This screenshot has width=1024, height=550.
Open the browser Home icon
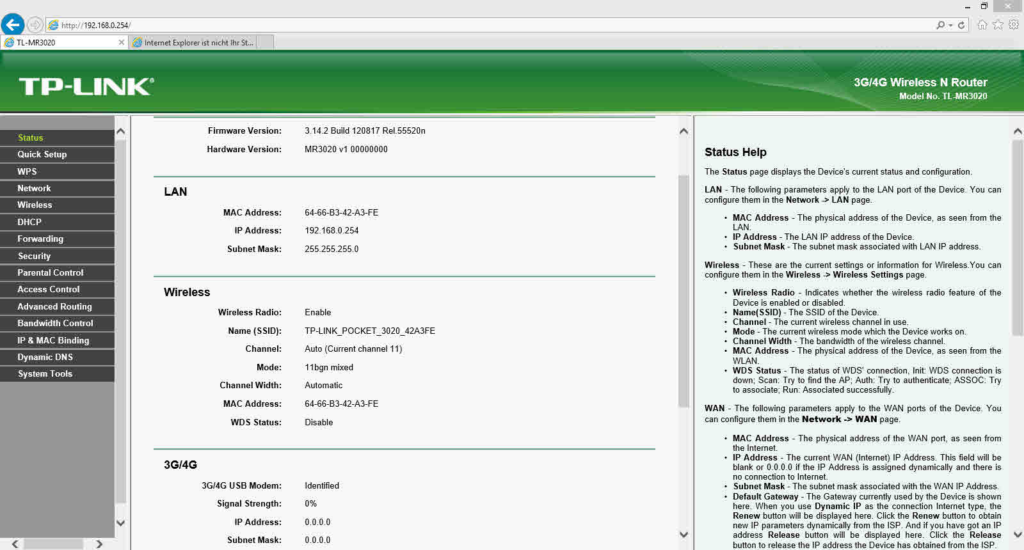pyautogui.click(x=982, y=25)
